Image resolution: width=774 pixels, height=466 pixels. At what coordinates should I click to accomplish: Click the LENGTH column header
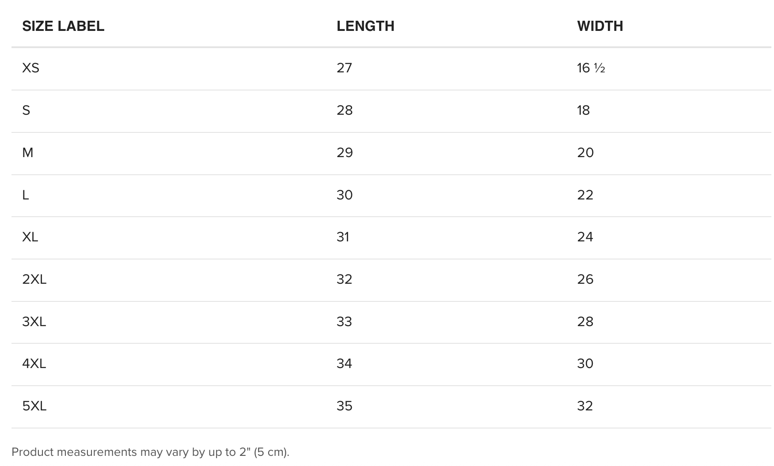coord(365,26)
